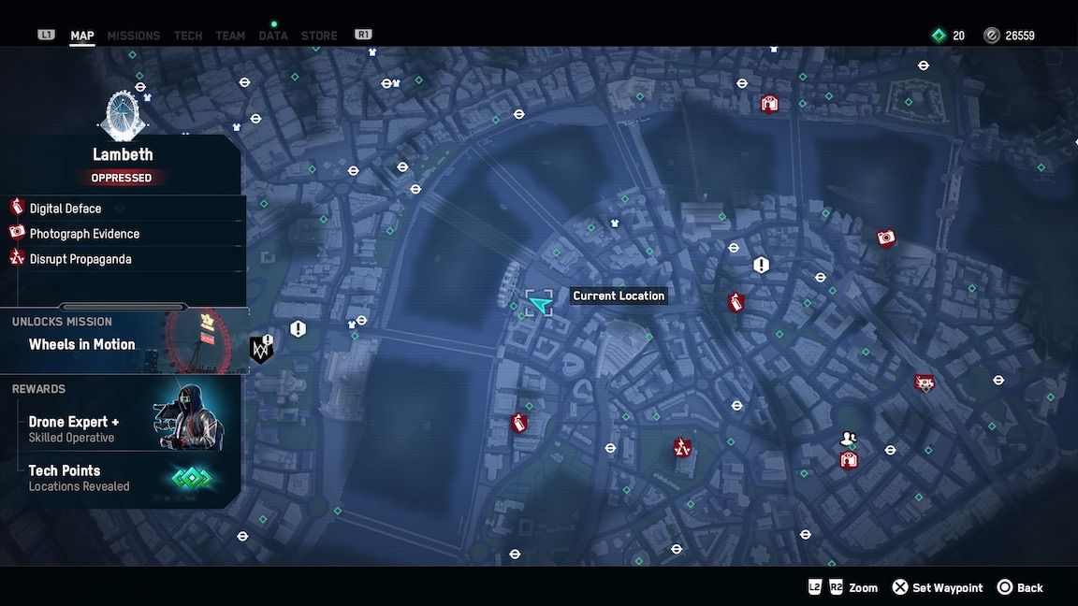
Task: Select the red drone marker at the right side
Action: click(x=925, y=382)
